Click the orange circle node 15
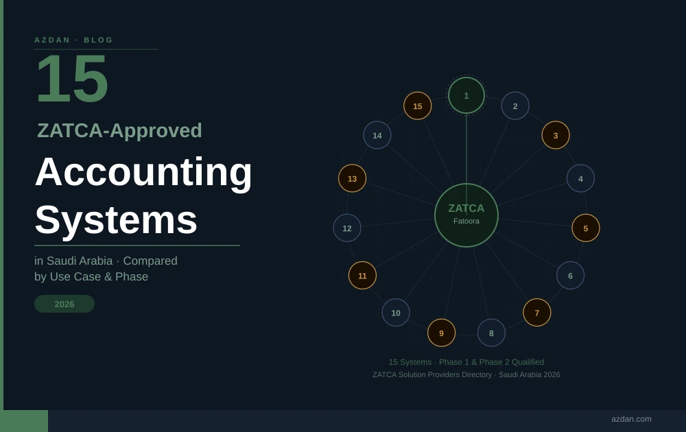The image size is (686, 432). (x=417, y=106)
